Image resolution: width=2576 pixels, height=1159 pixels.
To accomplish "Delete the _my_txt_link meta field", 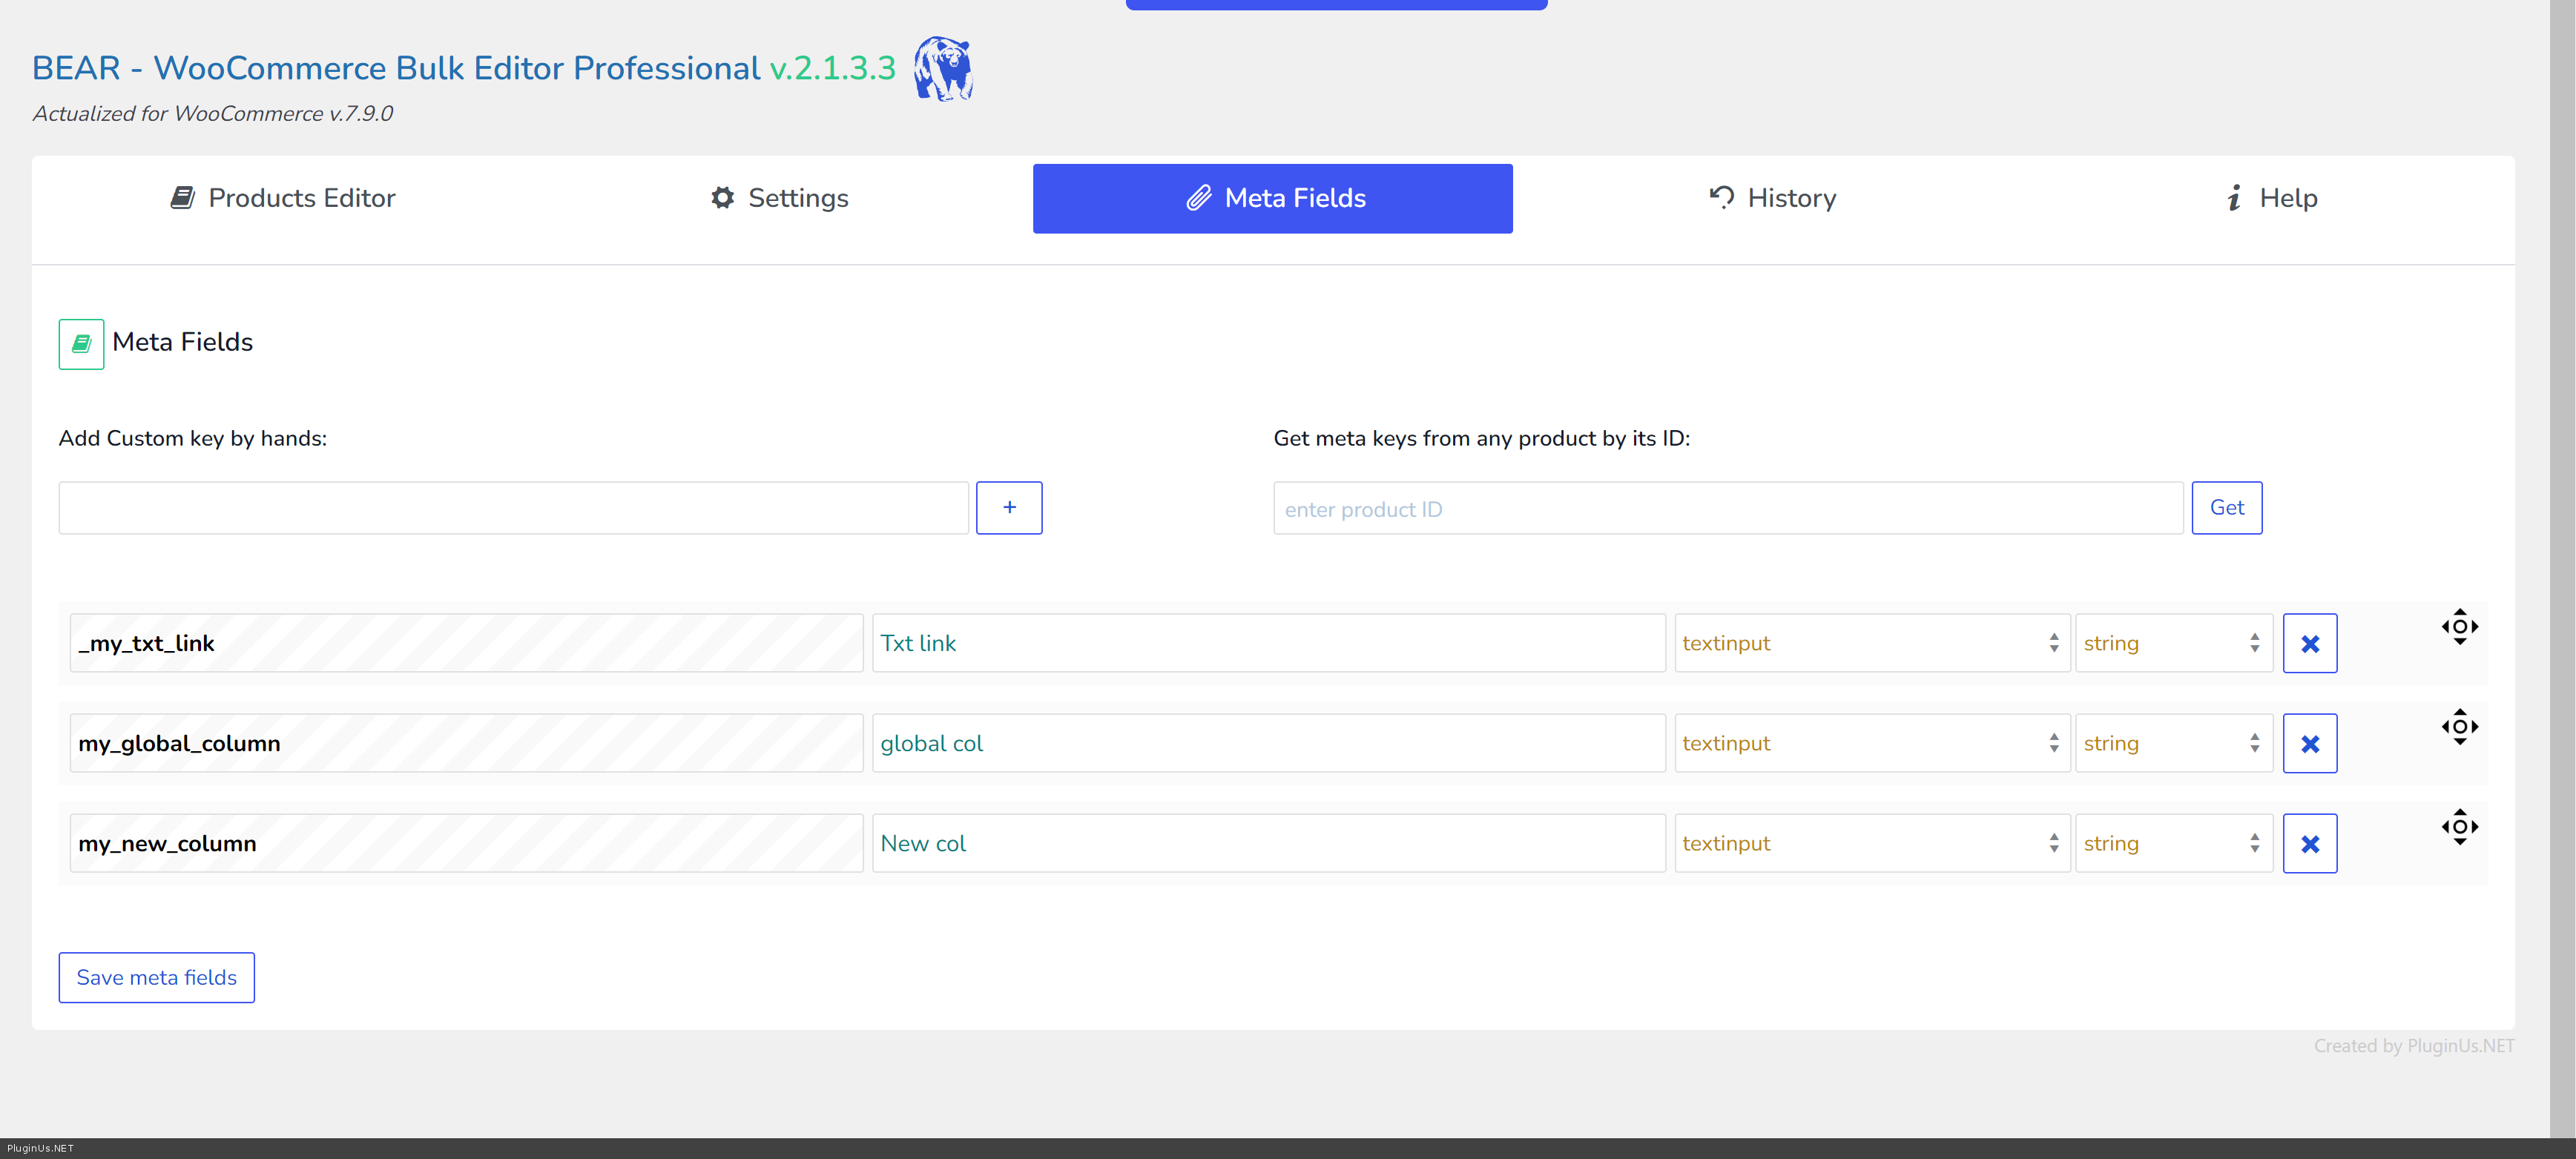I will (2309, 643).
